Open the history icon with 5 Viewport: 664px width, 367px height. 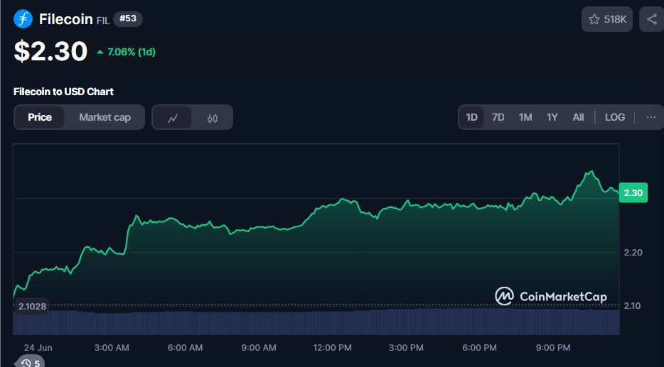(30, 362)
